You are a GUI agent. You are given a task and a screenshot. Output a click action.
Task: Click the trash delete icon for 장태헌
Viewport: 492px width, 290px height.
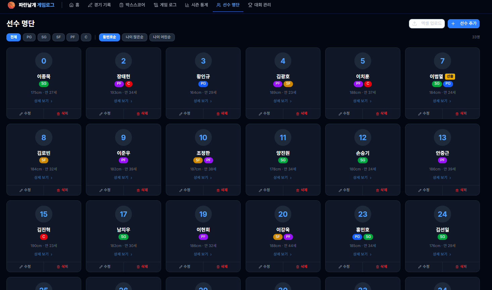[x=138, y=114]
